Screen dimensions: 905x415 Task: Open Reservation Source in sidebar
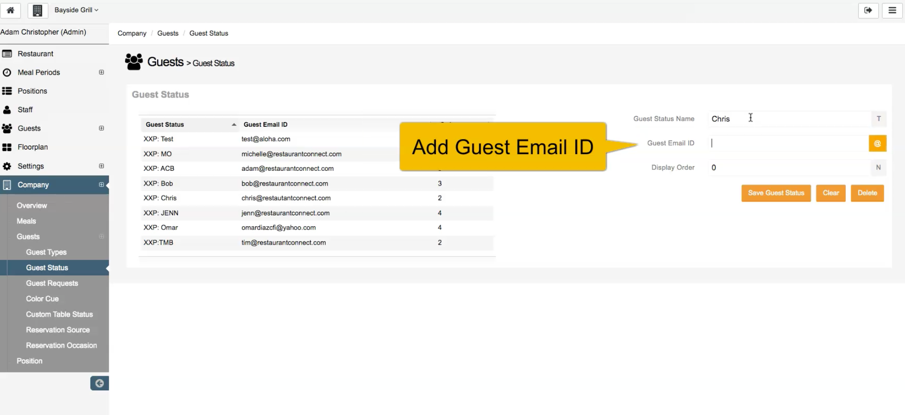pyautogui.click(x=58, y=330)
